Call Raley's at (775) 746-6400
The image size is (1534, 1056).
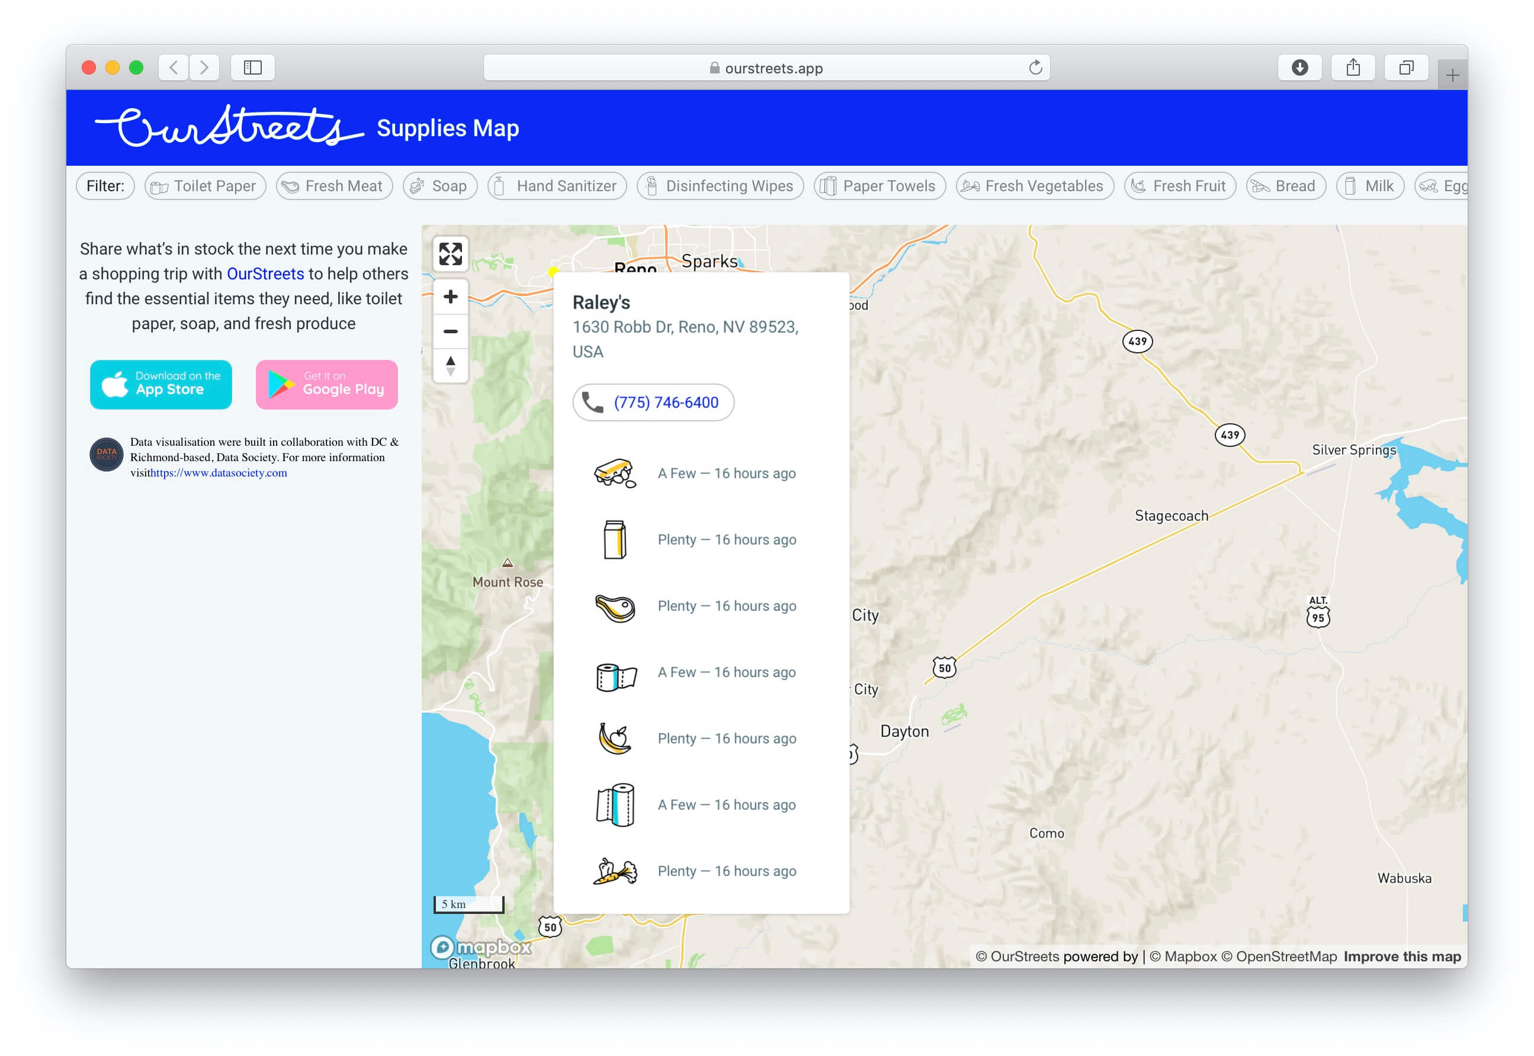pyautogui.click(x=653, y=403)
